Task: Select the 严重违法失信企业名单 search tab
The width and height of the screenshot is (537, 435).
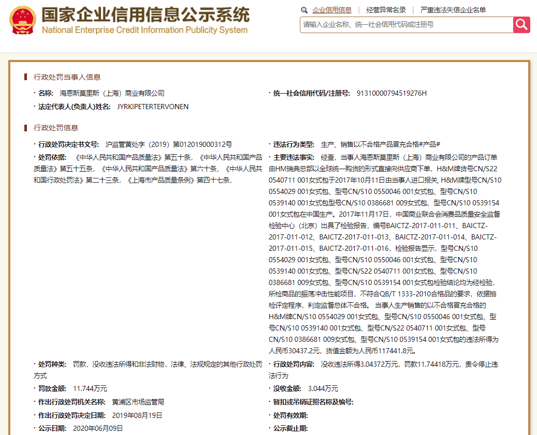Action: pos(453,10)
